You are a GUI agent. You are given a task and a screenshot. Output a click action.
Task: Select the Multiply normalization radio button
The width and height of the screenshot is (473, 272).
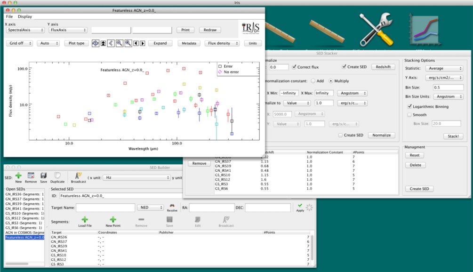[x=331, y=81]
